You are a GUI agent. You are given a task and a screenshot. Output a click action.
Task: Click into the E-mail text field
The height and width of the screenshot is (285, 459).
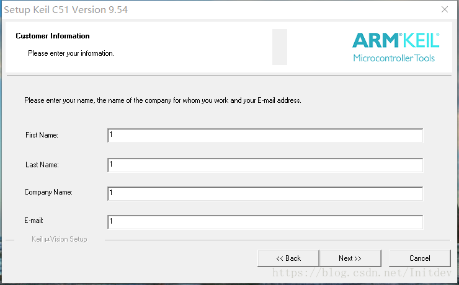click(x=265, y=221)
